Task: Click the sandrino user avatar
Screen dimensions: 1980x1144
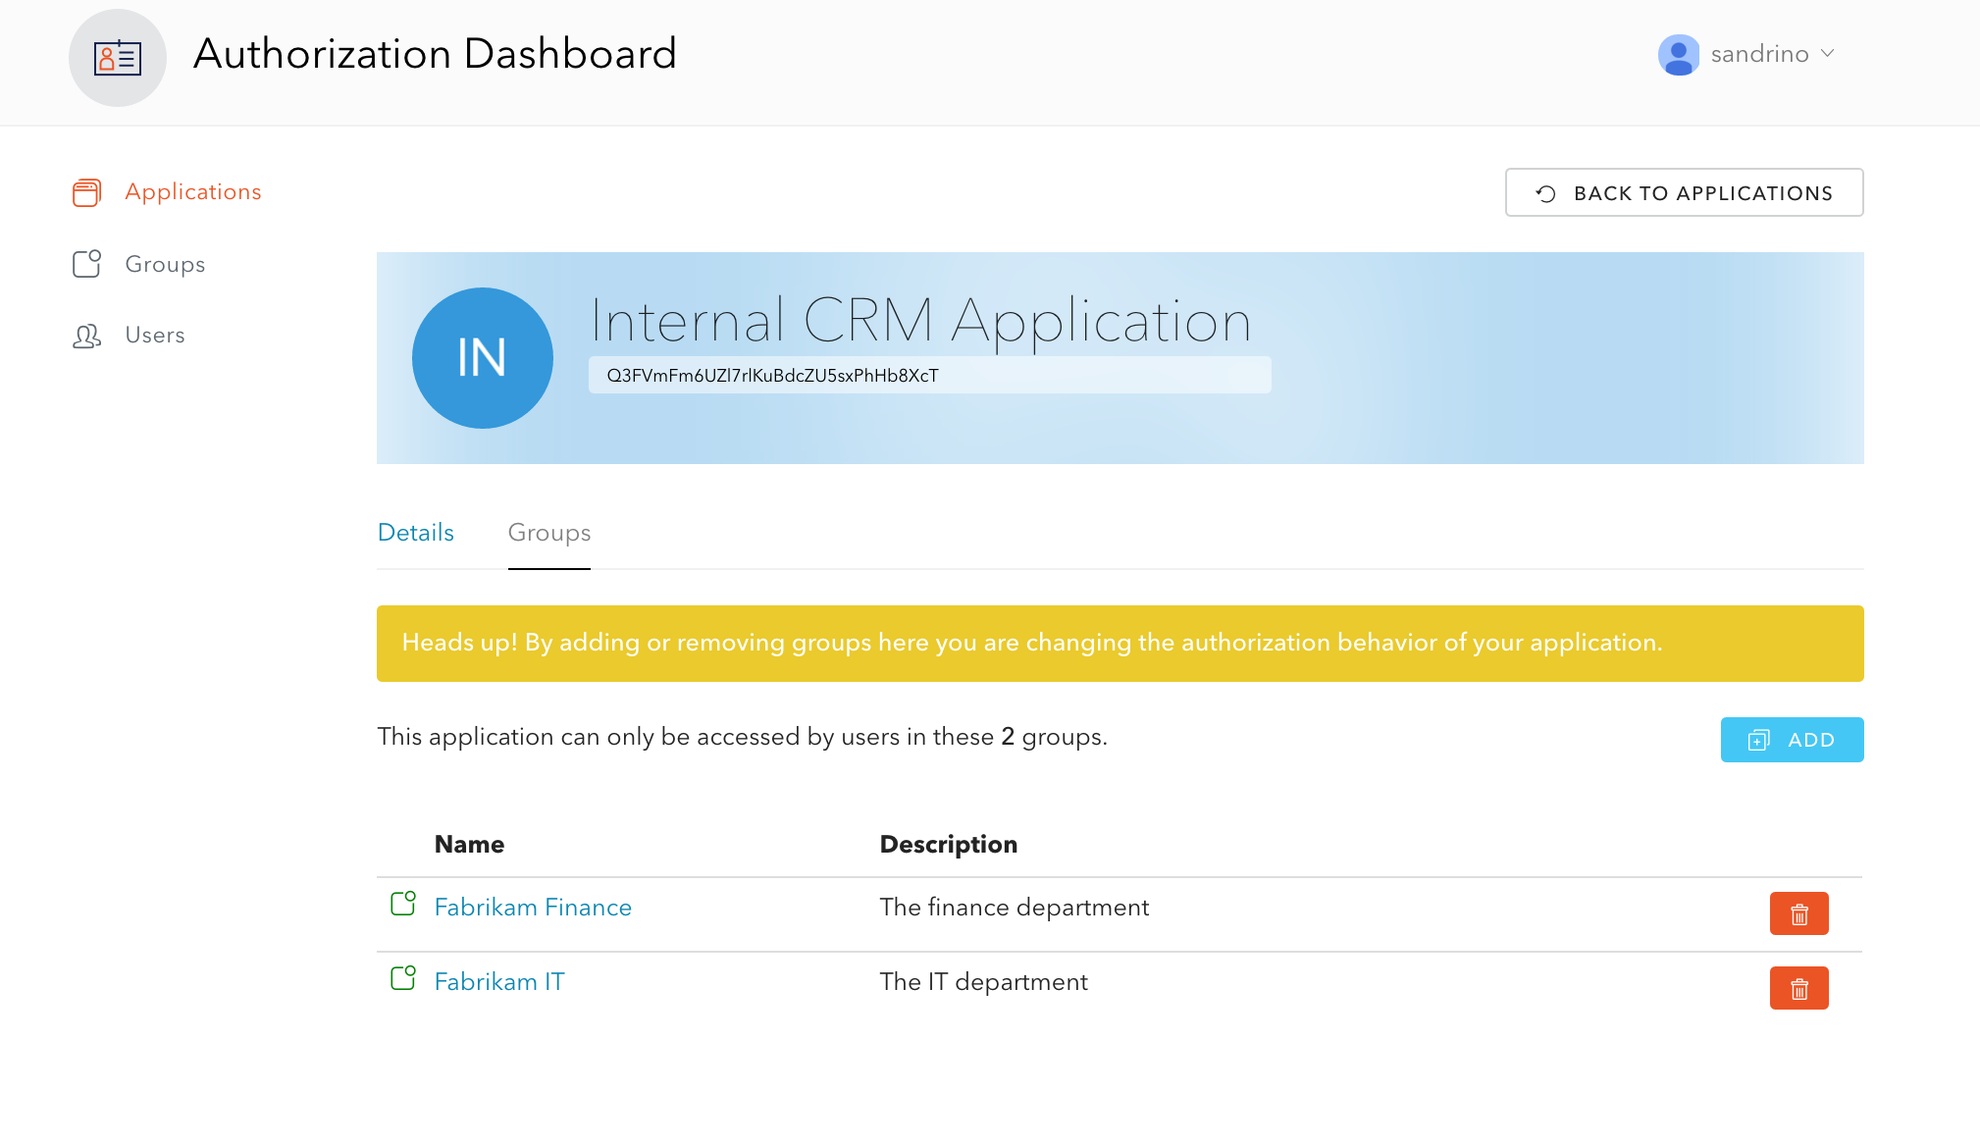Action: click(x=1679, y=55)
